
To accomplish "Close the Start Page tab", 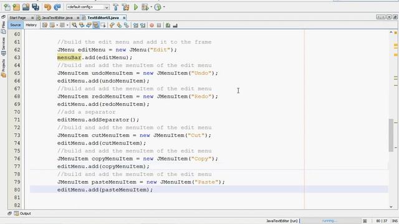I will click(x=32, y=18).
